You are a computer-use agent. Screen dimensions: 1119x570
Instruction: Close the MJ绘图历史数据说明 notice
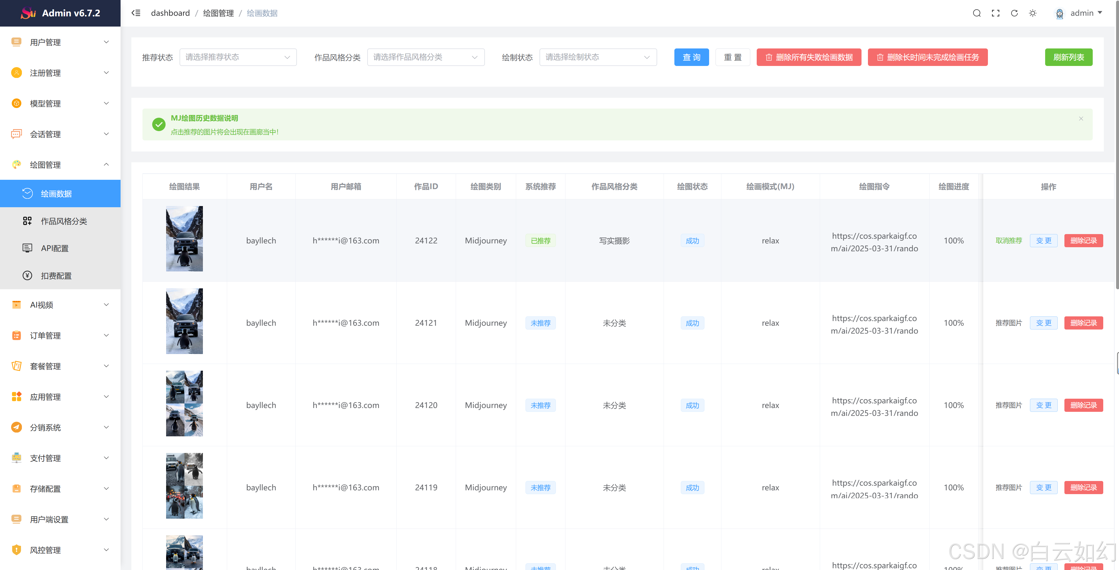[1081, 118]
